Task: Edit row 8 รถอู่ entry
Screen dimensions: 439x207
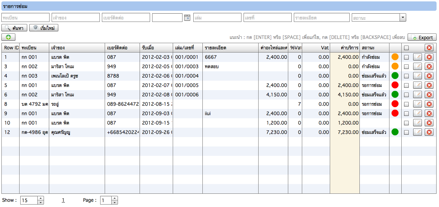Action: coord(417,104)
